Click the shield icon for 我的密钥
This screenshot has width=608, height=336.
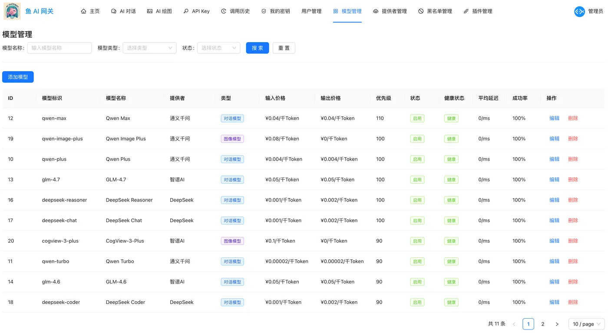point(264,11)
